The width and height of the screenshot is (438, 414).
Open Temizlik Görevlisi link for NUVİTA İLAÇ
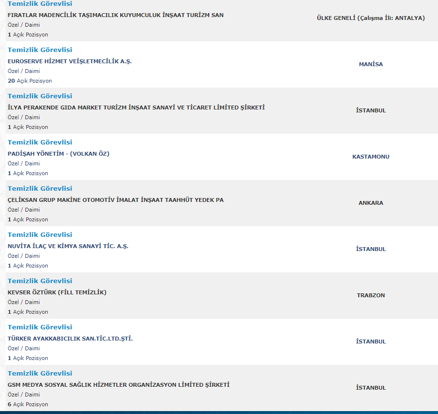pos(40,234)
